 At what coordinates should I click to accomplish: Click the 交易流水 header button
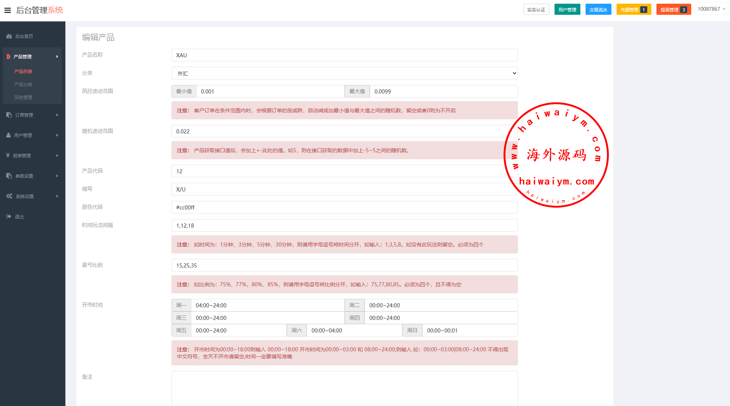[x=598, y=10]
